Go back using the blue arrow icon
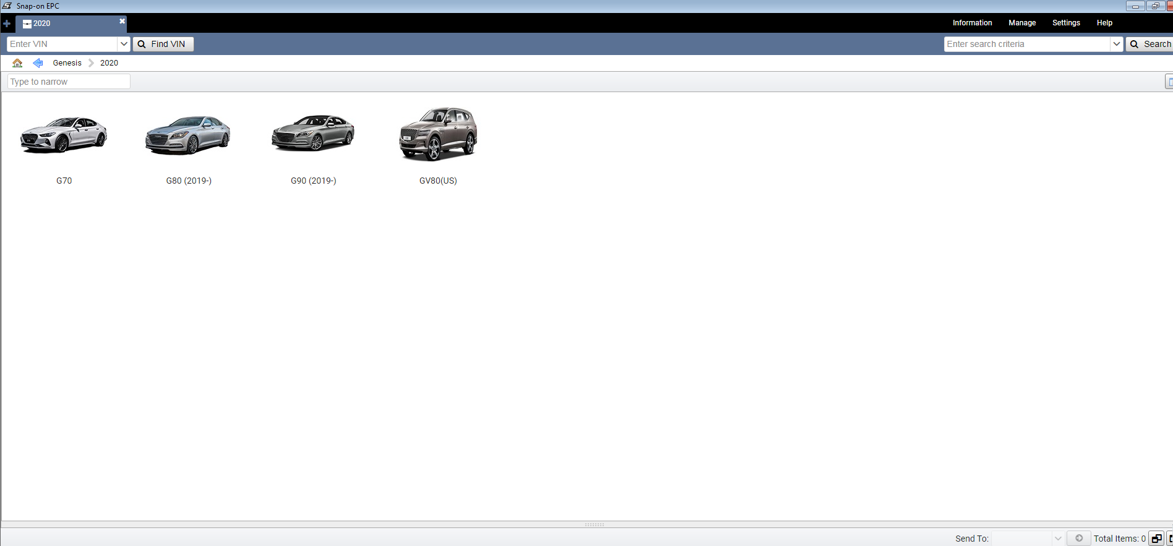1173x546 pixels. coord(38,63)
